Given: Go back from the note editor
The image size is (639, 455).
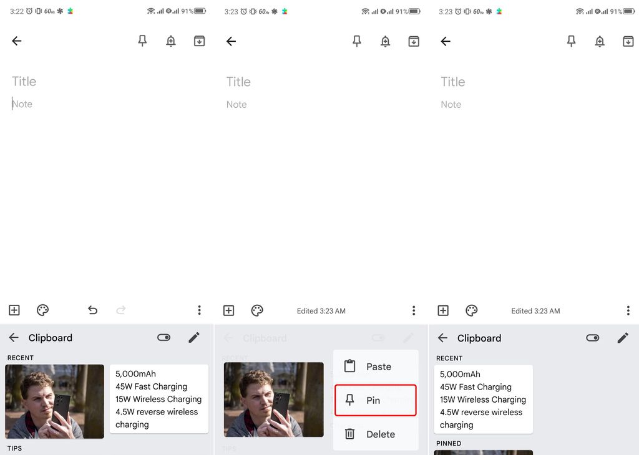Looking at the screenshot, I should coord(16,41).
